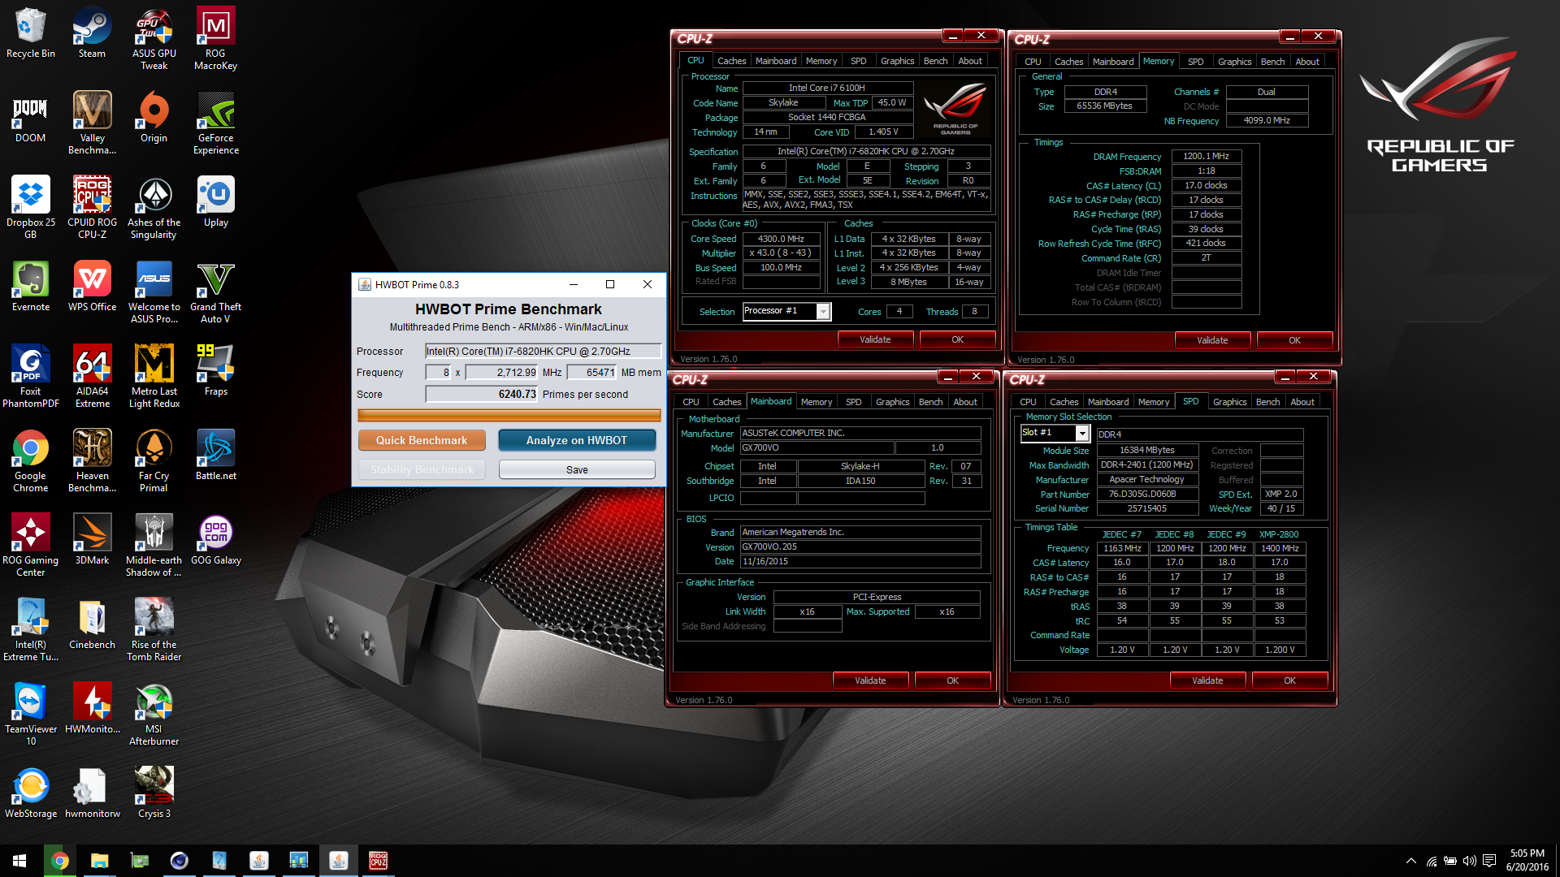
Task: Click the DRAM Frequency 1200.1 MHz value
Action: pos(1206,156)
